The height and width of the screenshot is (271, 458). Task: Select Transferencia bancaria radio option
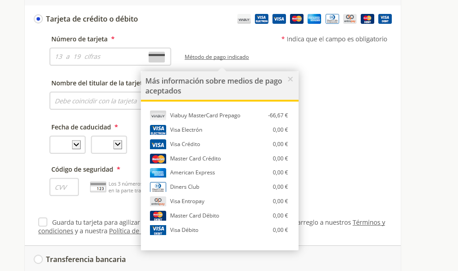(x=38, y=259)
